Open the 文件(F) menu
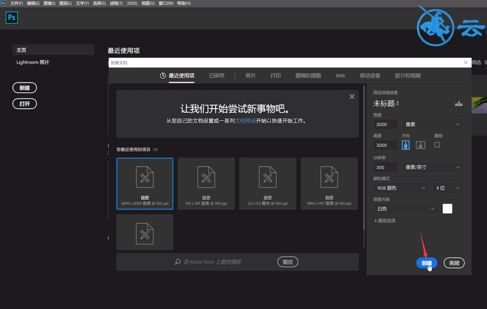 pyautogui.click(x=17, y=3)
